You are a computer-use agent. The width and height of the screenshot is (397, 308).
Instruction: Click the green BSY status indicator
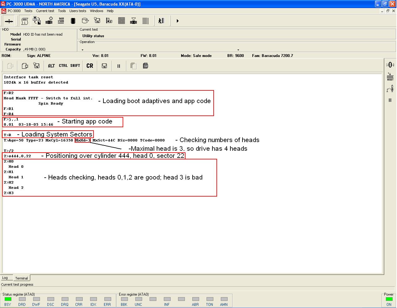[x=8, y=299]
